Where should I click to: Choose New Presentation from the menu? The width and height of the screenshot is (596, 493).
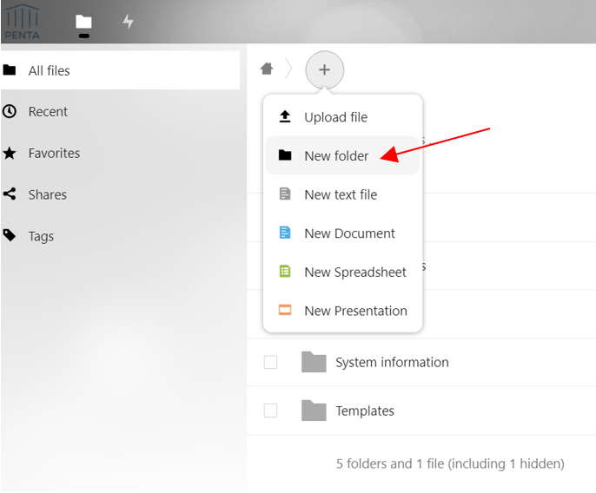(x=342, y=311)
